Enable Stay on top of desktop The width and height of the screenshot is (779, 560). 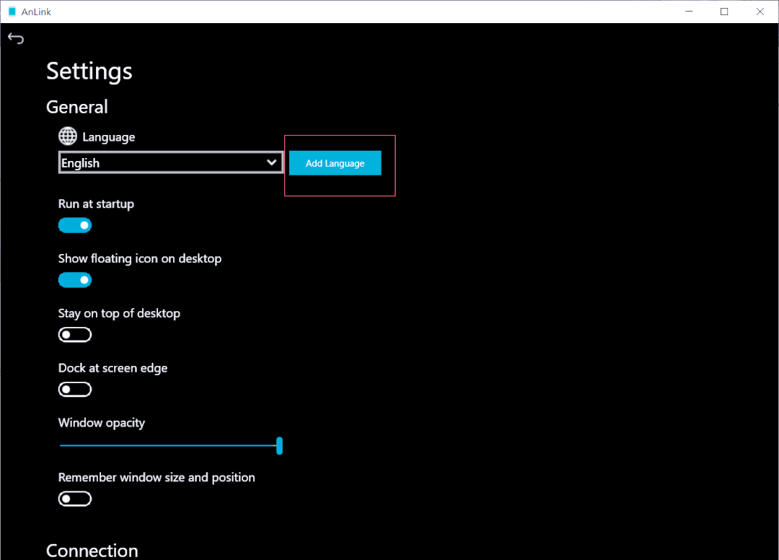click(75, 335)
